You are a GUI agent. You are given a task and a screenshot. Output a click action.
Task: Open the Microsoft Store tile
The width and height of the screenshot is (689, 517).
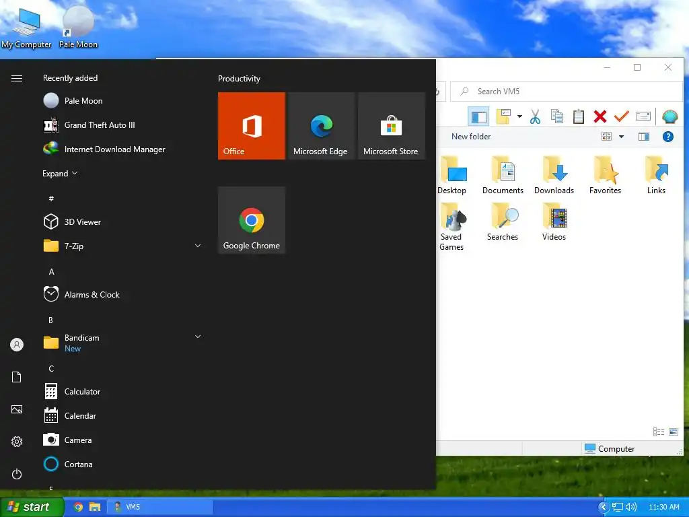click(391, 126)
